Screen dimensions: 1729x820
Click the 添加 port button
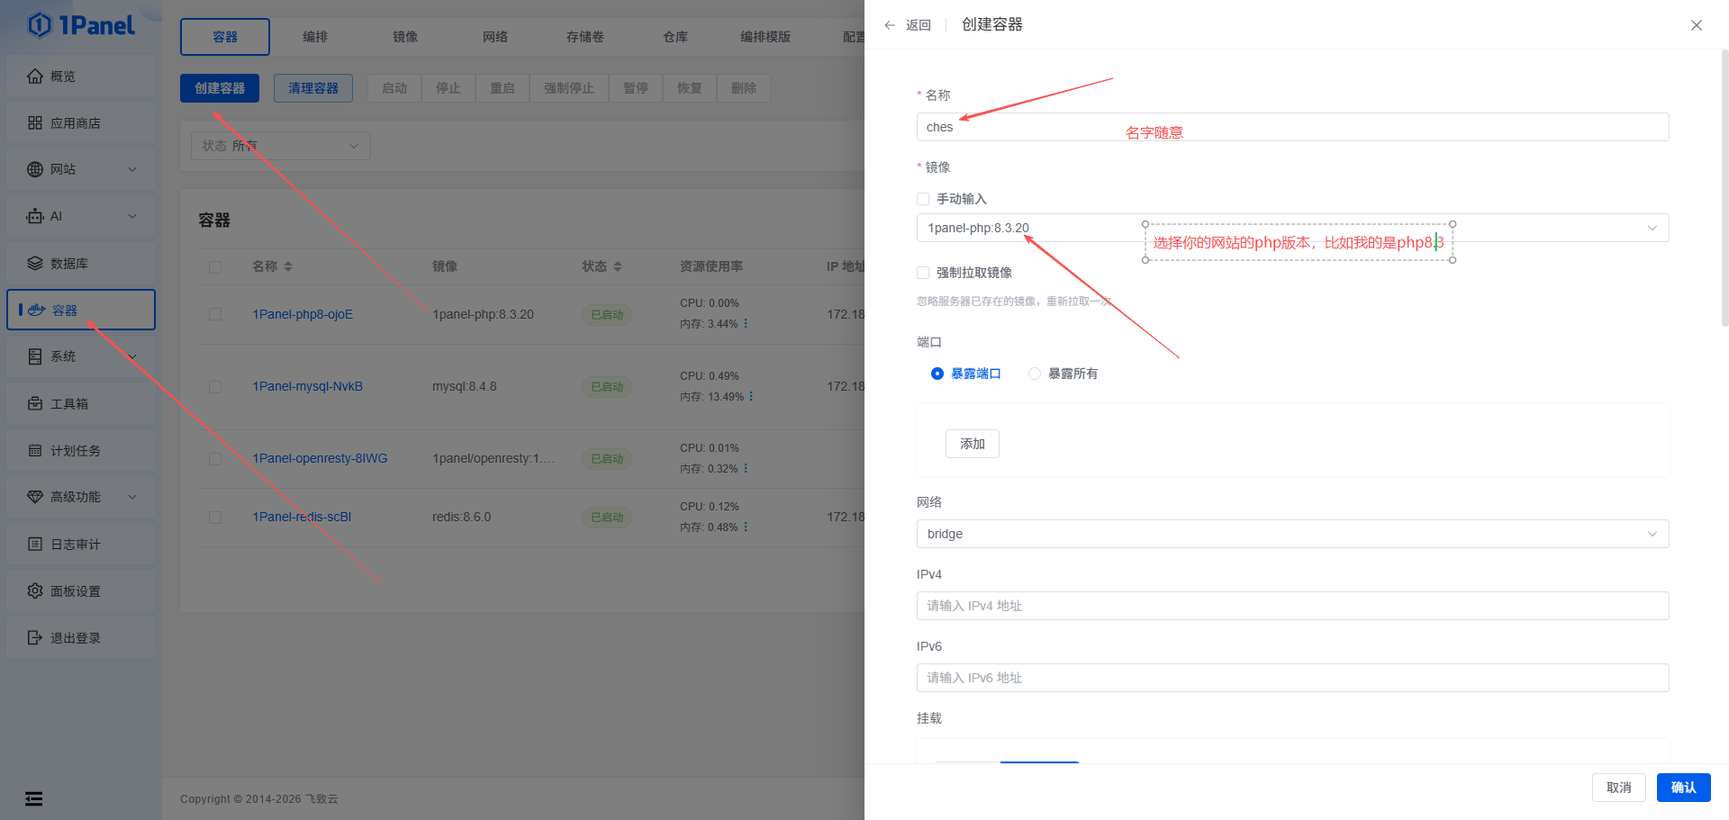tap(972, 444)
